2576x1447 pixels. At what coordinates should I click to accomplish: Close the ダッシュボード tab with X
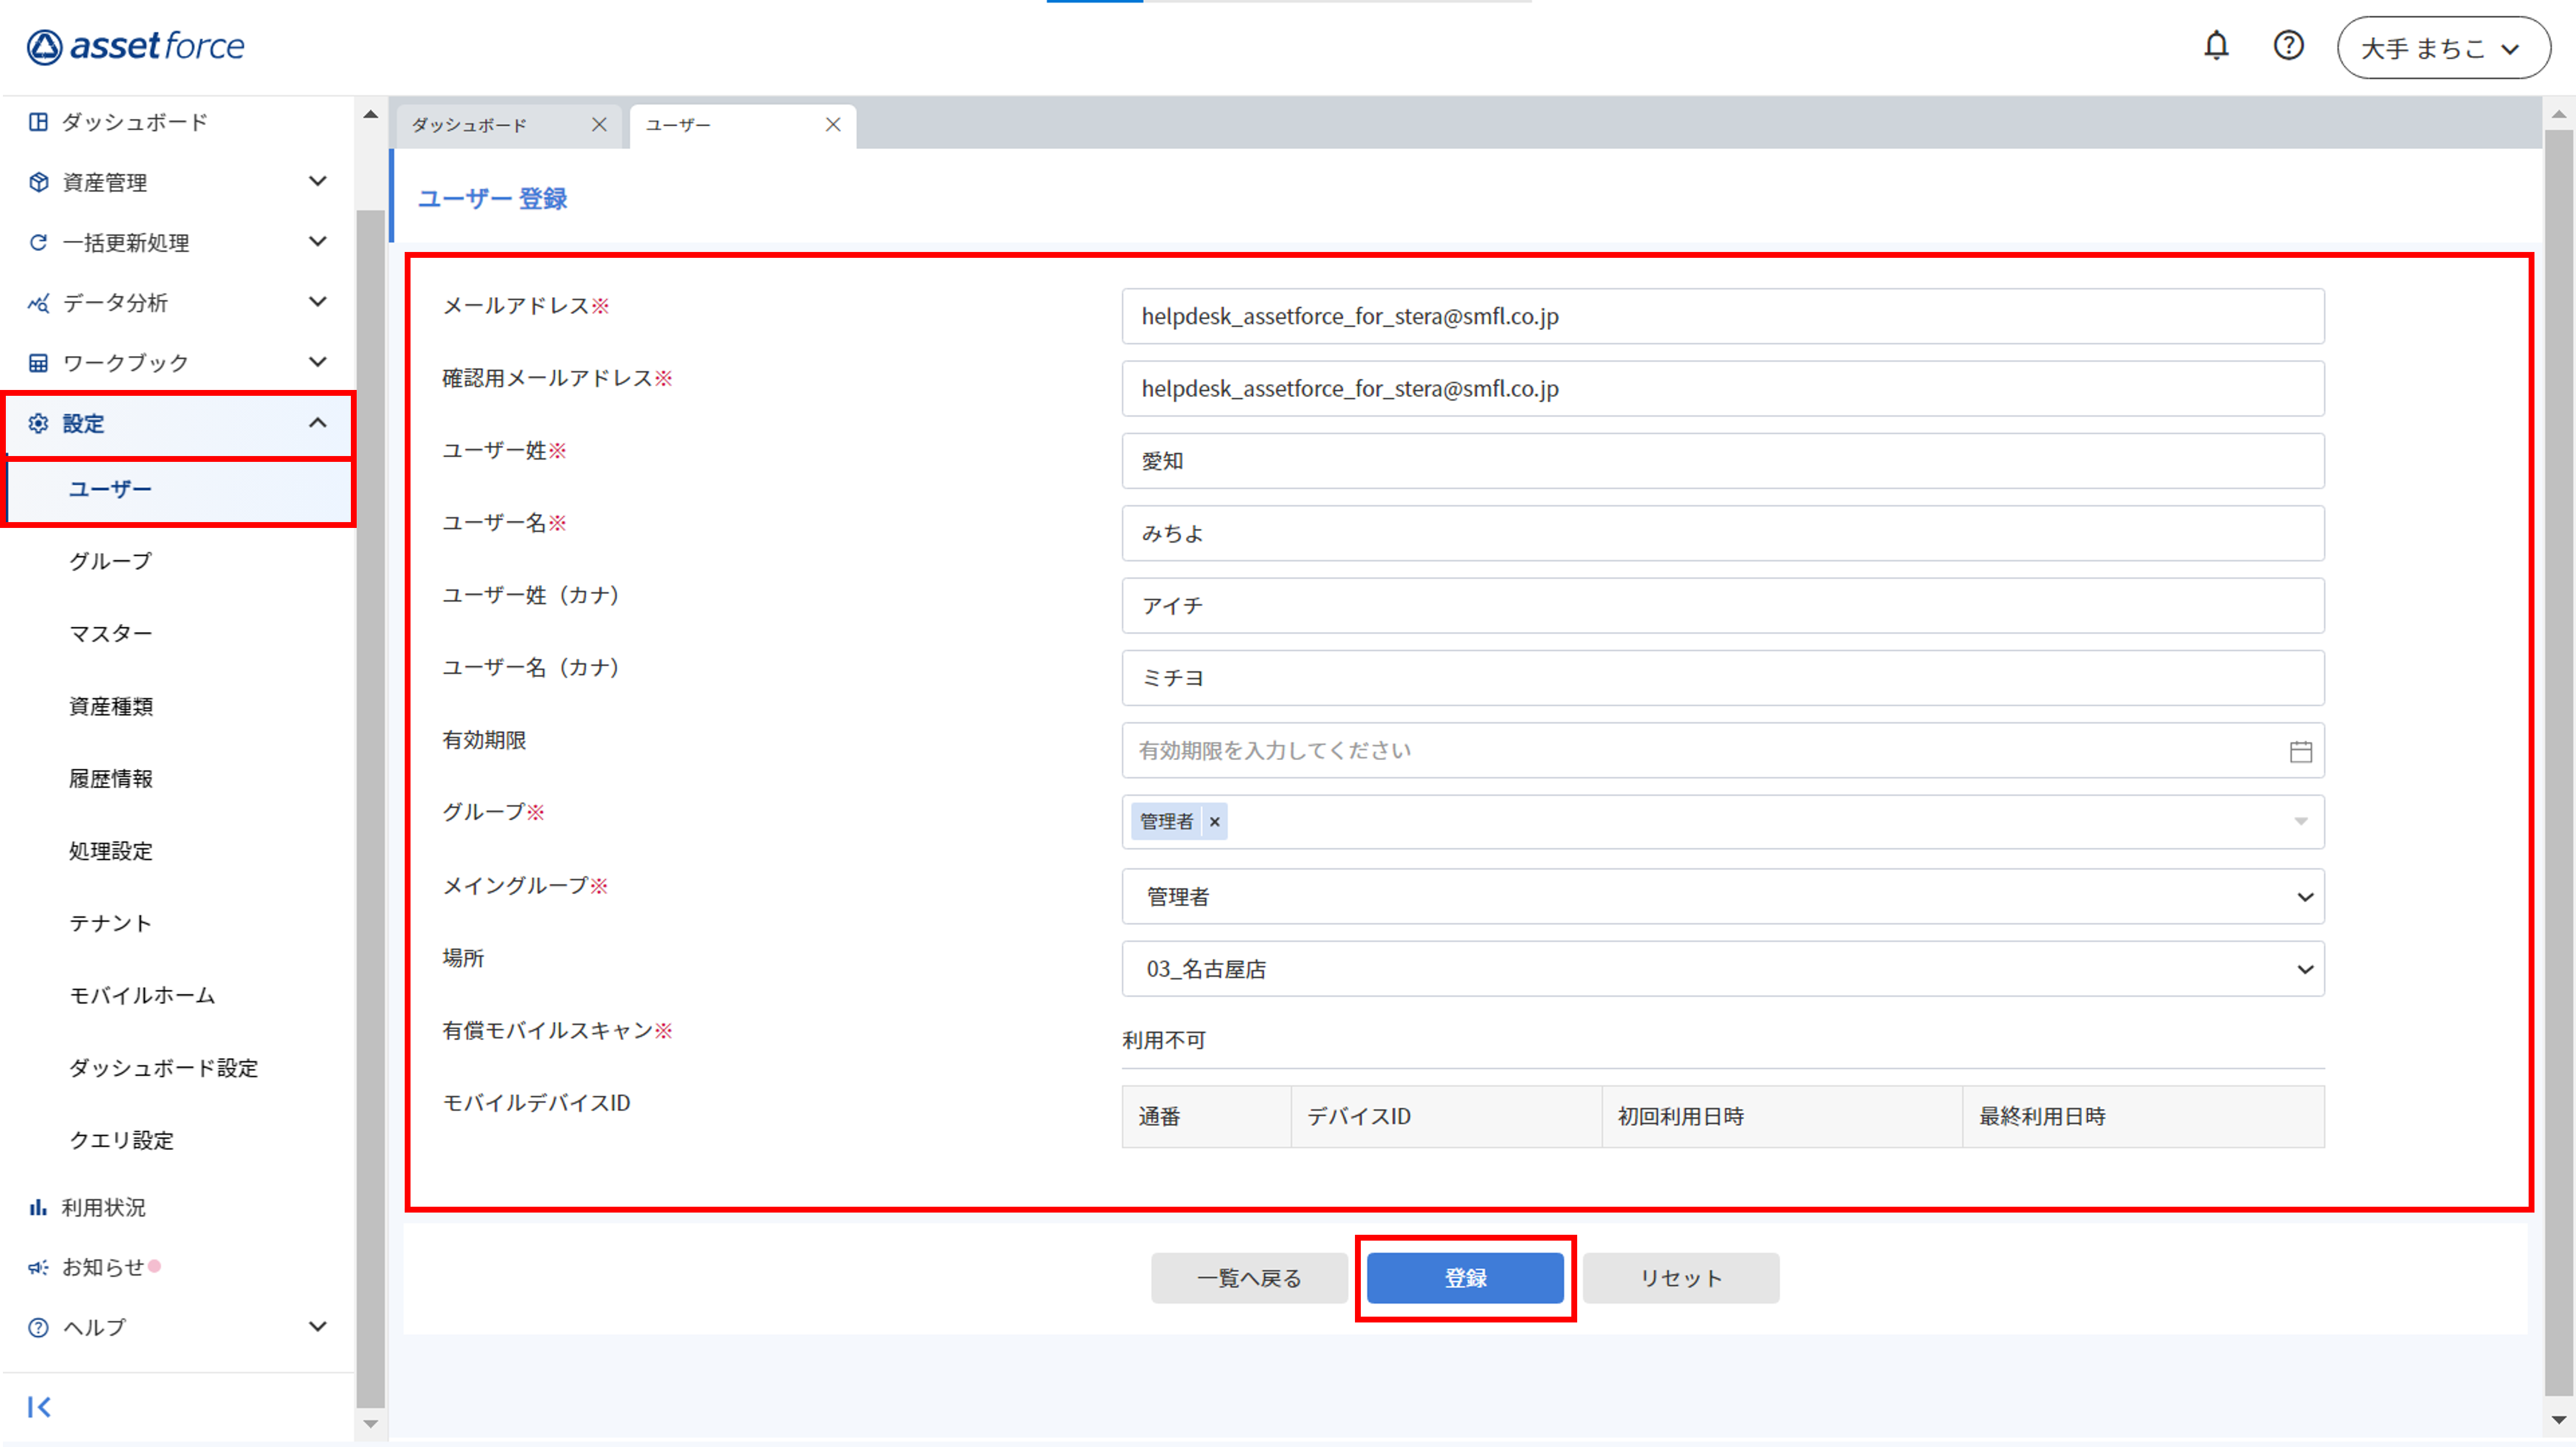599,125
